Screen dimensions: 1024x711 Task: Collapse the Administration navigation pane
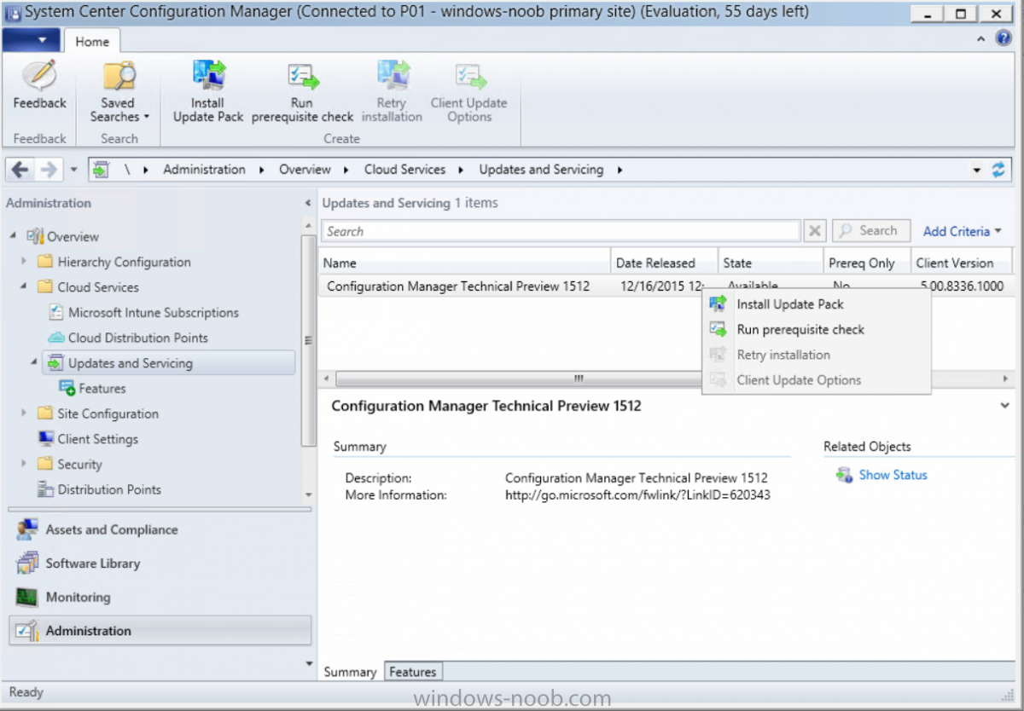(308, 204)
